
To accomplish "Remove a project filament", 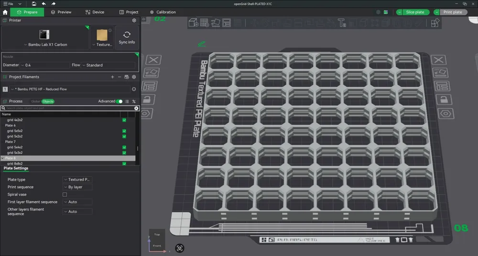I will coord(119,77).
